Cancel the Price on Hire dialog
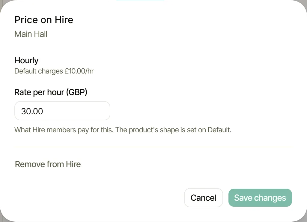Image resolution: width=307 pixels, height=222 pixels. 204,198
